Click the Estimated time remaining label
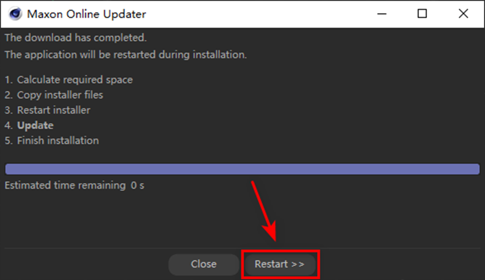This screenshot has height=280, width=485. 65,185
